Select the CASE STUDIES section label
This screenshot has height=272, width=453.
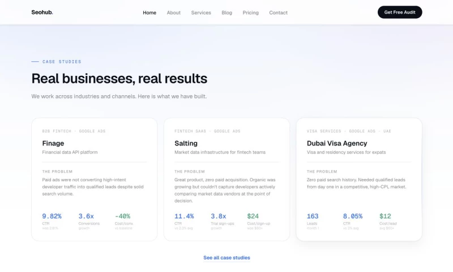(x=62, y=62)
